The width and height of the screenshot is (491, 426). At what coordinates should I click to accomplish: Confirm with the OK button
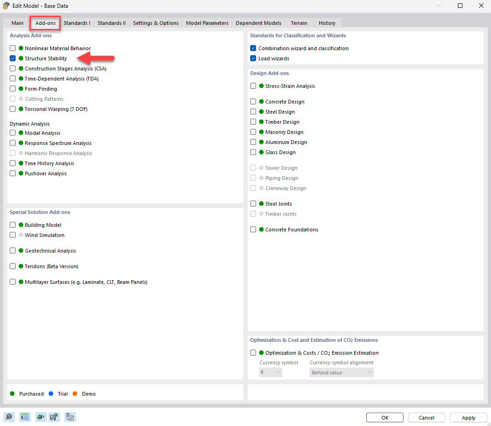click(385, 418)
